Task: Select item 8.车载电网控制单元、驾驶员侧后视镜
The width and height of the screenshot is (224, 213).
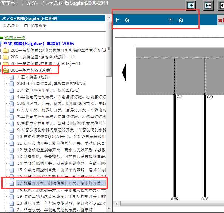Action: pos(61,123)
